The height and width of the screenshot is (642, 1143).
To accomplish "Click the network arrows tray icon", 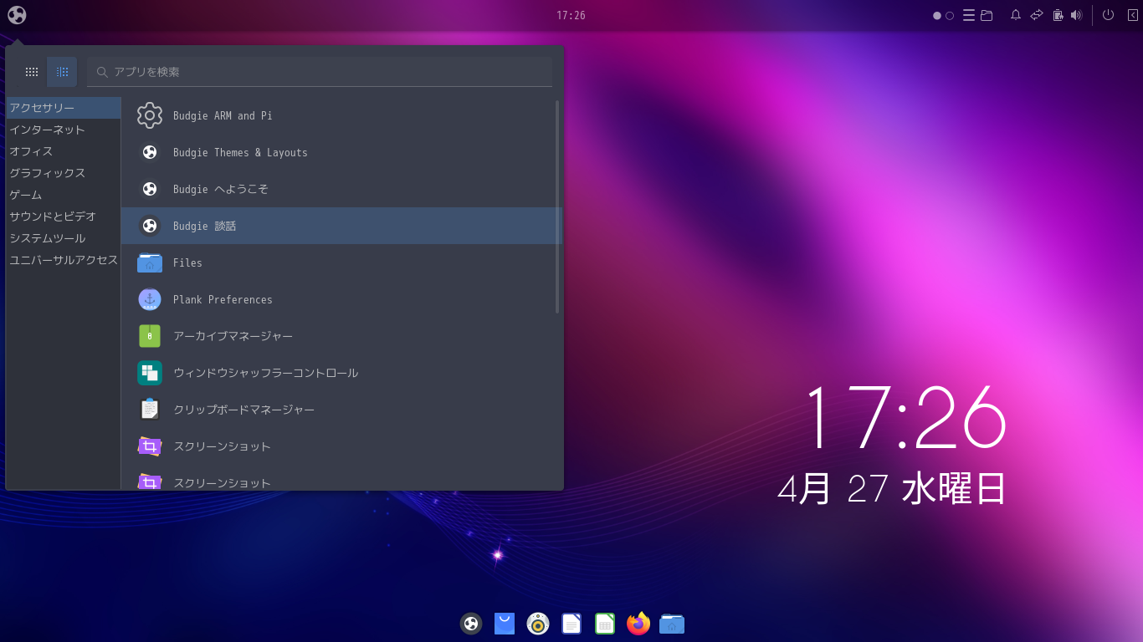I will 1037,15.
